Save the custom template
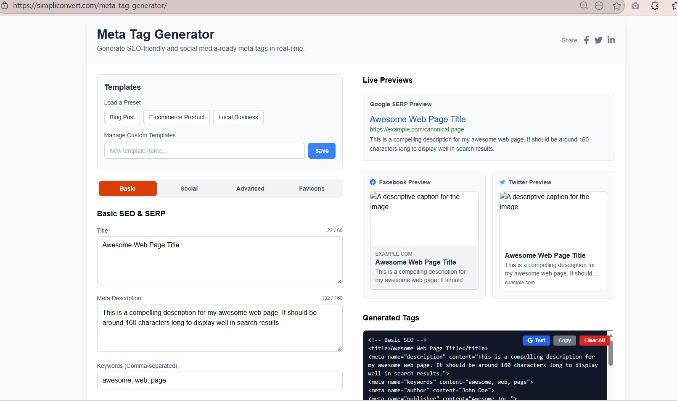This screenshot has height=401, width=677. [322, 151]
